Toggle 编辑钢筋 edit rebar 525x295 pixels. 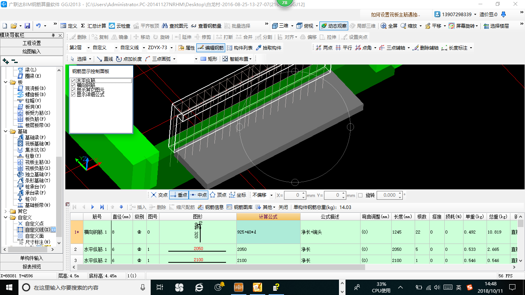click(x=211, y=48)
